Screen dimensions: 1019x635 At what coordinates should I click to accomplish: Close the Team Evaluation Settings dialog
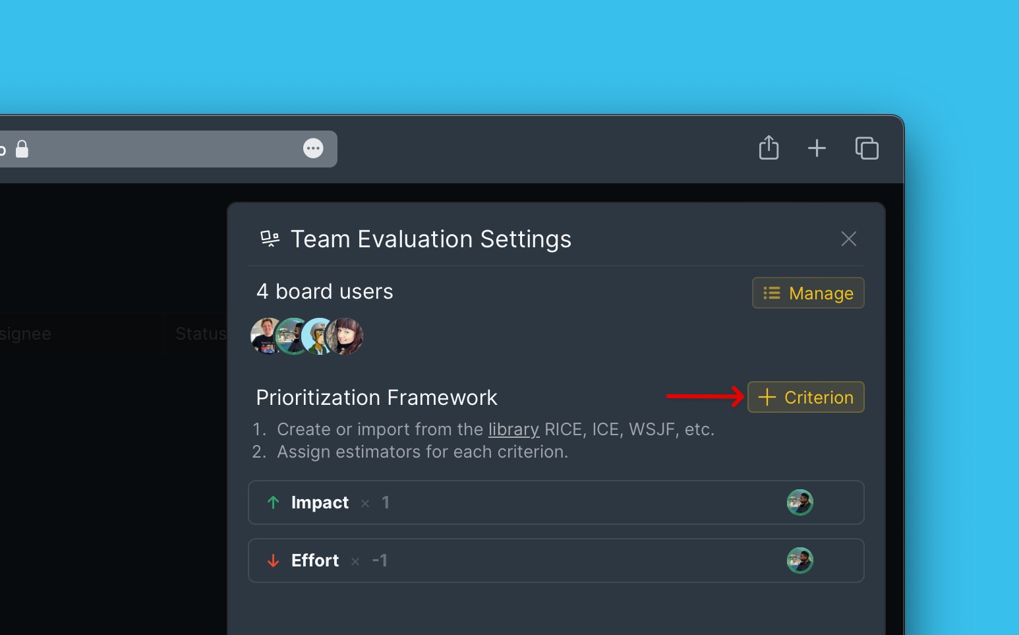[849, 239]
